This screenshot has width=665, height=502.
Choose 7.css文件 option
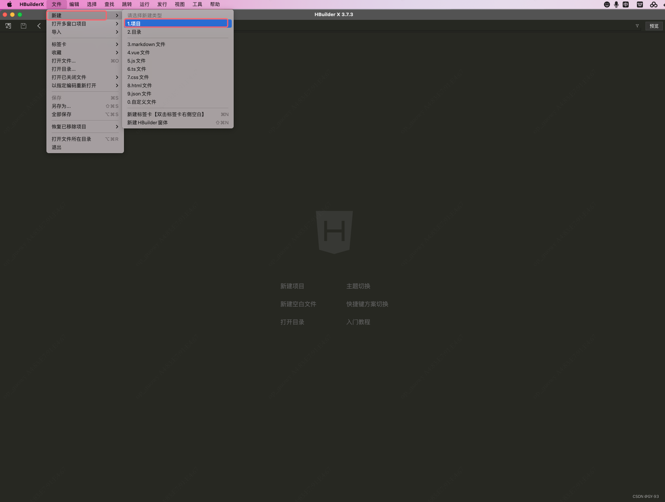coord(178,77)
